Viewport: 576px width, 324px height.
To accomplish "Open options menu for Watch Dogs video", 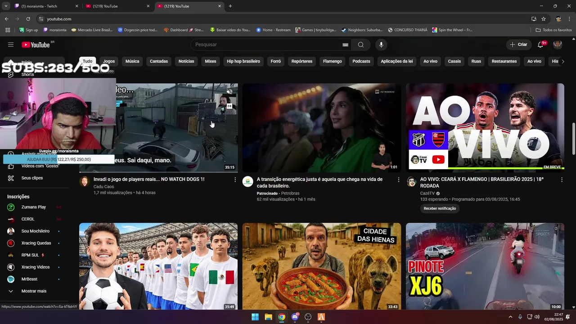I will pyautogui.click(x=235, y=180).
